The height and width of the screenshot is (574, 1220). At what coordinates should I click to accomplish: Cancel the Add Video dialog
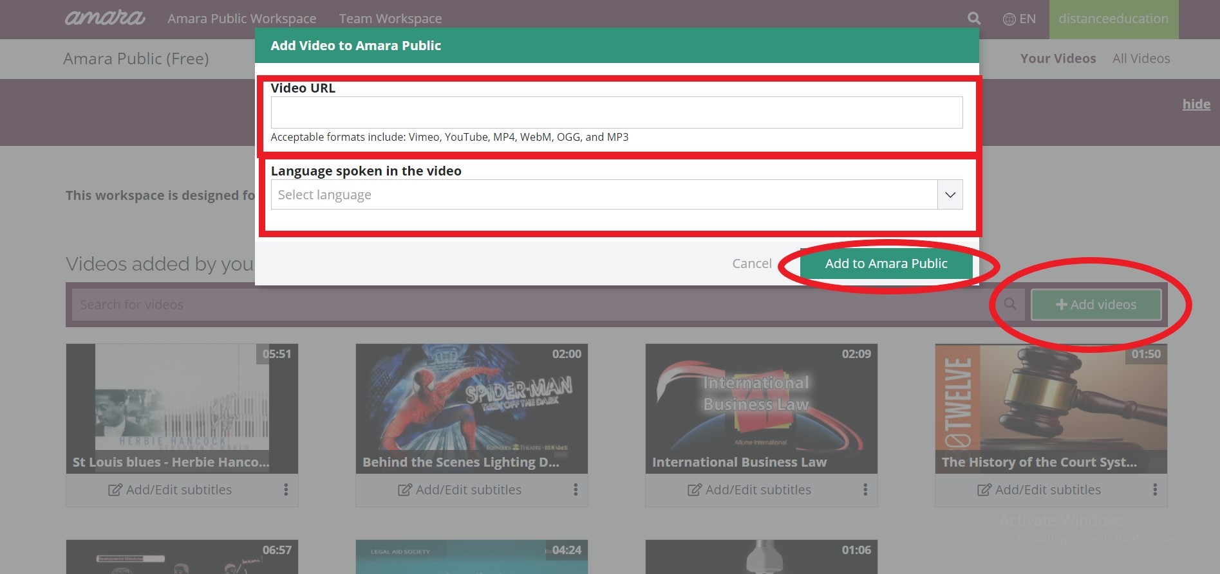tap(751, 264)
